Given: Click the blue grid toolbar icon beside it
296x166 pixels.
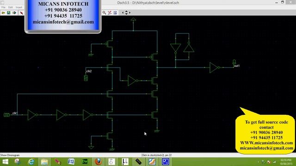Looking at the screenshot, I should pyautogui.click(x=115, y=12).
